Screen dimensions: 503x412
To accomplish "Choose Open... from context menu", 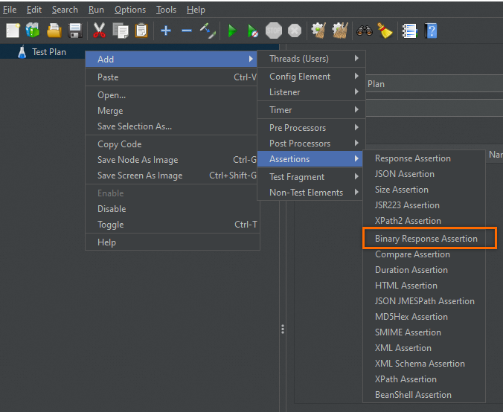I will pos(173,95).
